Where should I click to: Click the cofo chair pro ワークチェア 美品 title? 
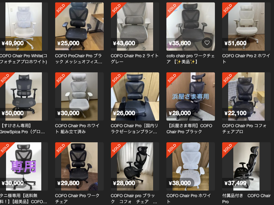[191, 59]
